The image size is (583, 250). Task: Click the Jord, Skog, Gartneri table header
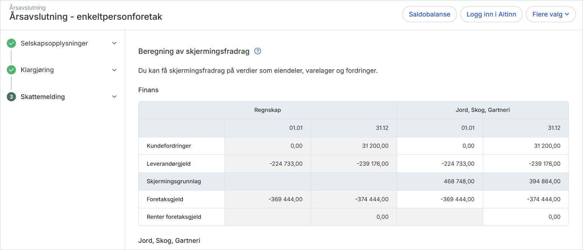pyautogui.click(x=482, y=110)
